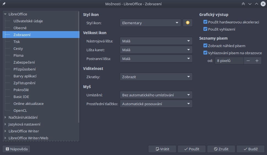Click the Použít apply button
Viewport: 267px width, 155px height.
click(x=192, y=149)
